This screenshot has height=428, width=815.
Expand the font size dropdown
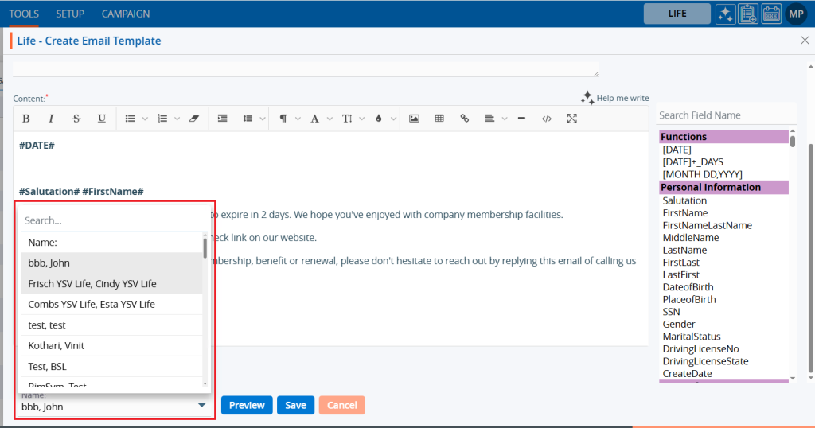point(351,119)
